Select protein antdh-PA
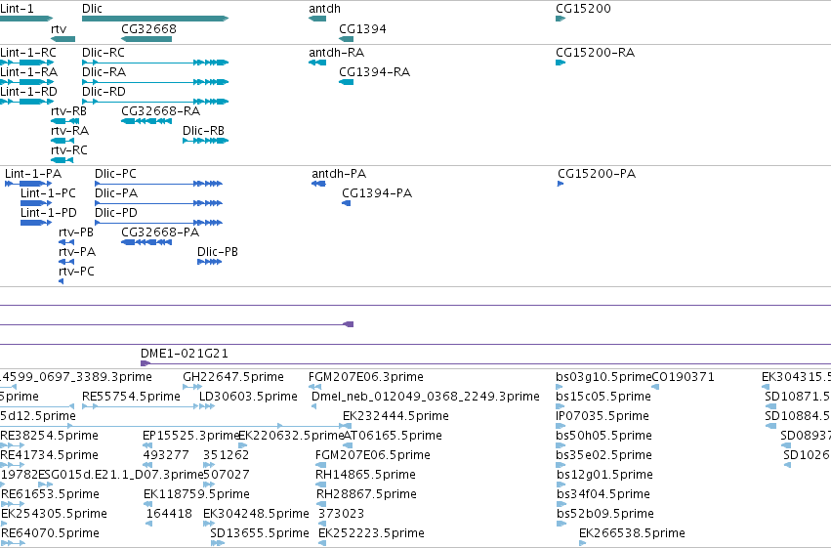Viewport: 831px width, 548px height. tap(318, 184)
